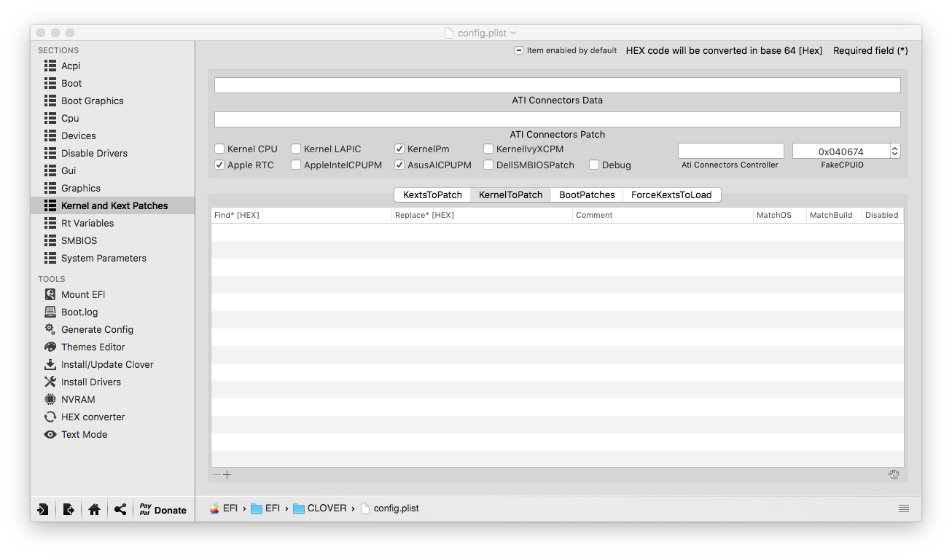
Task: Click config.plist in the path bar
Action: point(390,508)
